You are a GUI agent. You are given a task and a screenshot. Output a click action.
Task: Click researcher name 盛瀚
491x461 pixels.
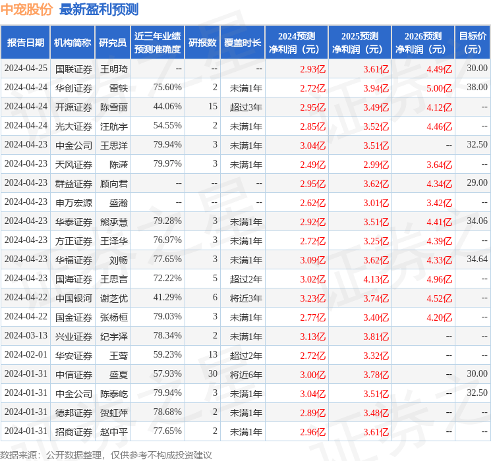pyautogui.click(x=119, y=203)
